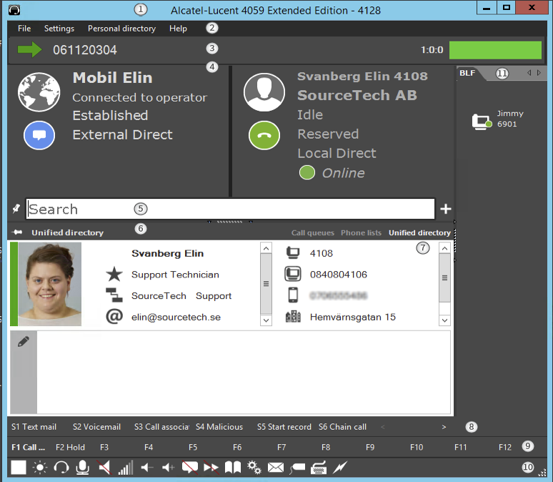Click the blue chat bubble button

click(x=39, y=135)
